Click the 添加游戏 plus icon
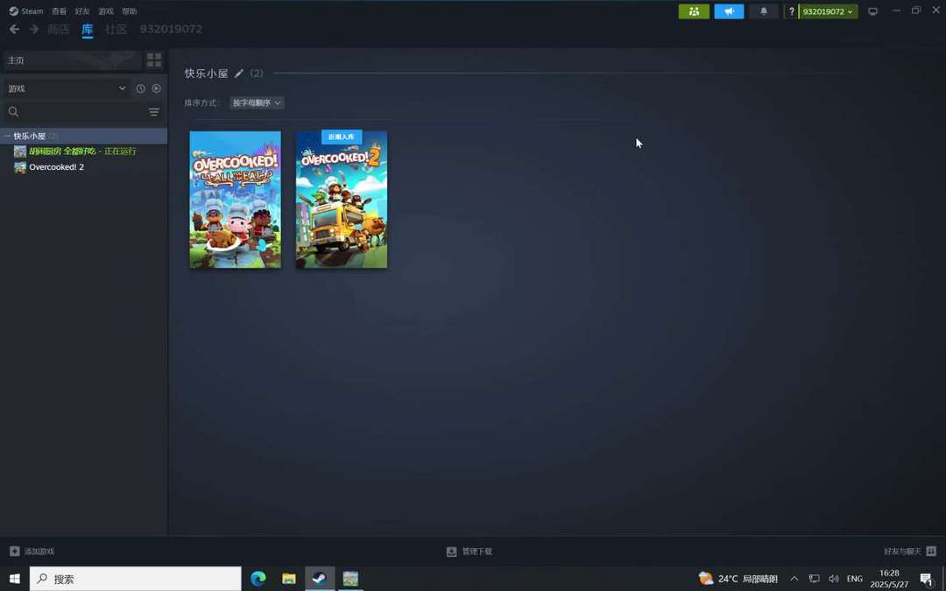Screen dimensions: 946x591 (x=15, y=552)
